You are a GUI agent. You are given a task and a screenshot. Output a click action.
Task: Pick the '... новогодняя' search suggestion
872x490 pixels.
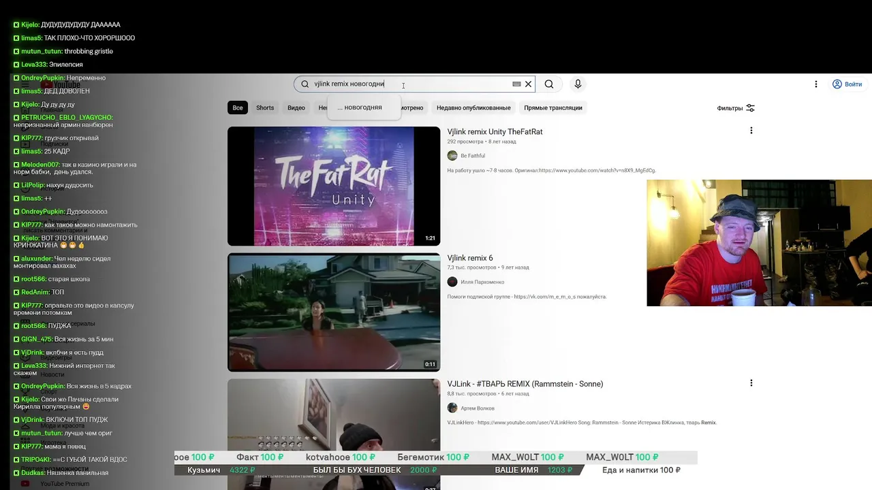364,108
